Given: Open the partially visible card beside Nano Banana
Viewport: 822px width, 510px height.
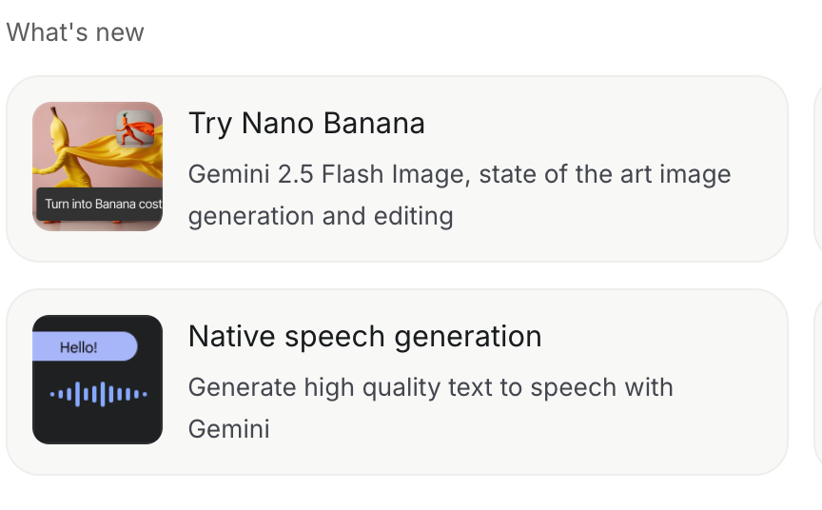Looking at the screenshot, I should [x=818, y=168].
